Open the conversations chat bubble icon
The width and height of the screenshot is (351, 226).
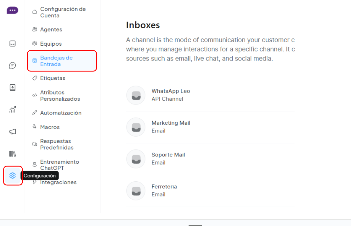click(13, 65)
